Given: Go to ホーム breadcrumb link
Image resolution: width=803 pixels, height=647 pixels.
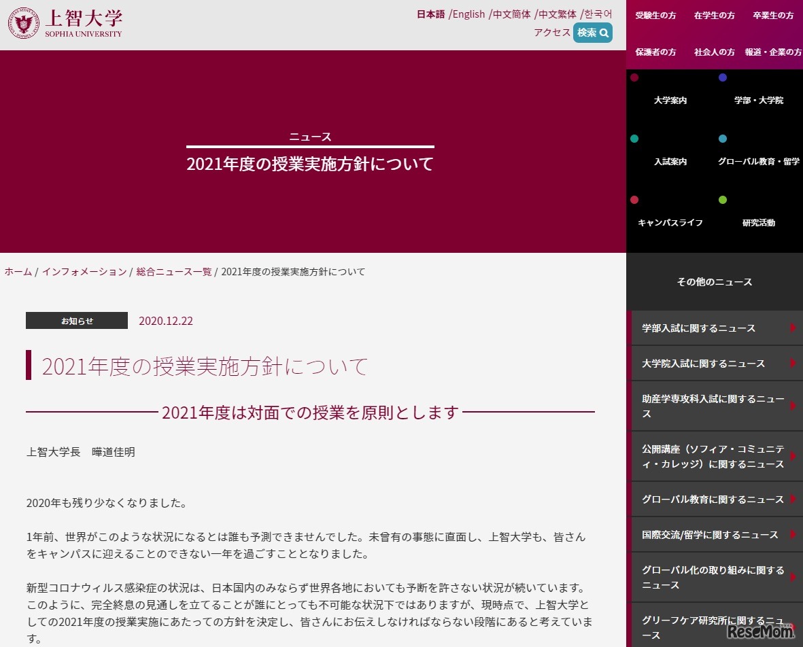Looking at the screenshot, I should pos(18,272).
